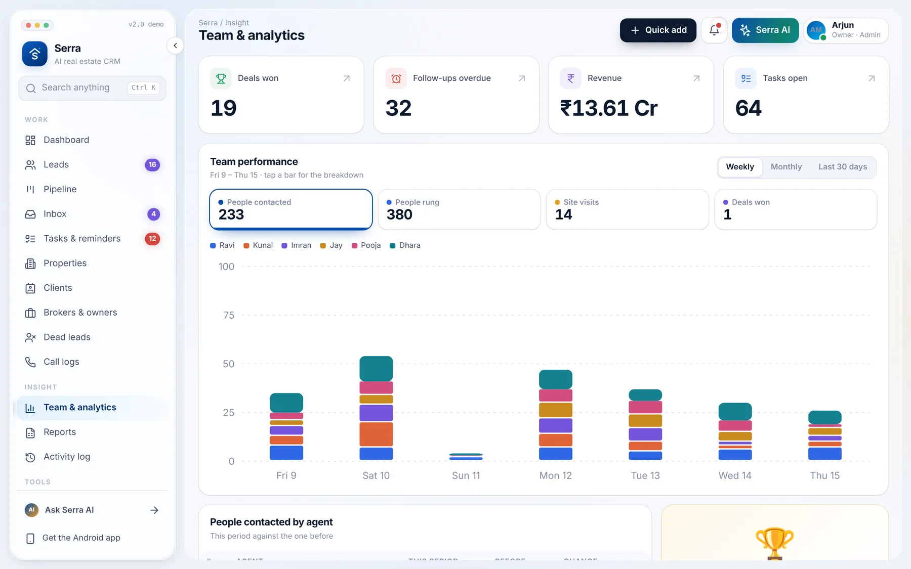911x569 pixels.
Task: Click the Revenue rupee icon
Action: [x=571, y=78]
